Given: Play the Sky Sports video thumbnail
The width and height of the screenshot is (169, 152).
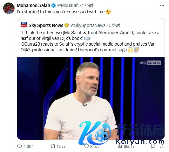Looking at the screenshot, I should point(91,98).
